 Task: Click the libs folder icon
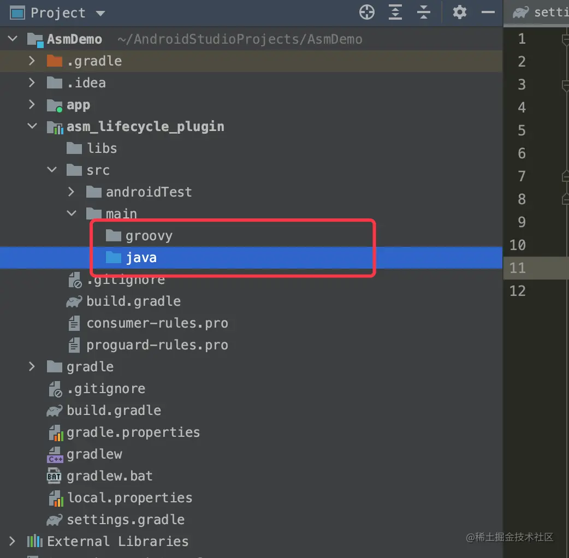click(74, 148)
